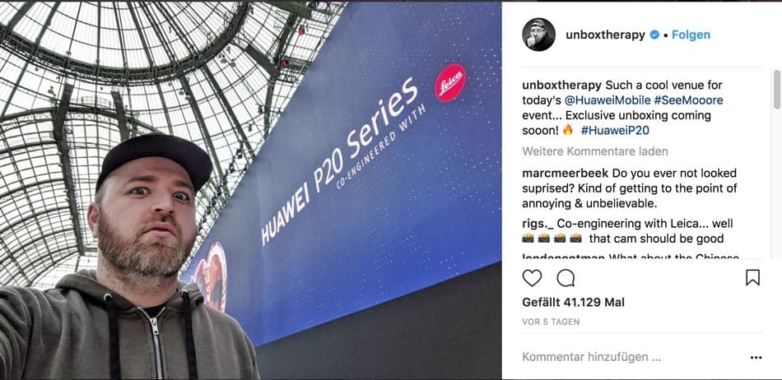The width and height of the screenshot is (782, 380).
Task: Open the #HuaweiP20 hashtag
Action: point(615,131)
